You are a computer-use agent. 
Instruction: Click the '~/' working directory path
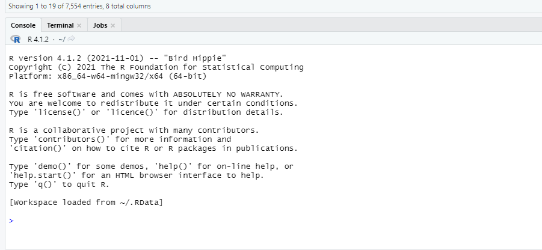[61, 39]
